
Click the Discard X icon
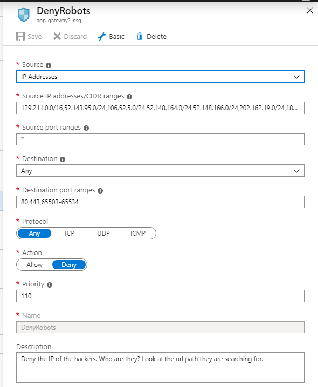click(x=57, y=36)
